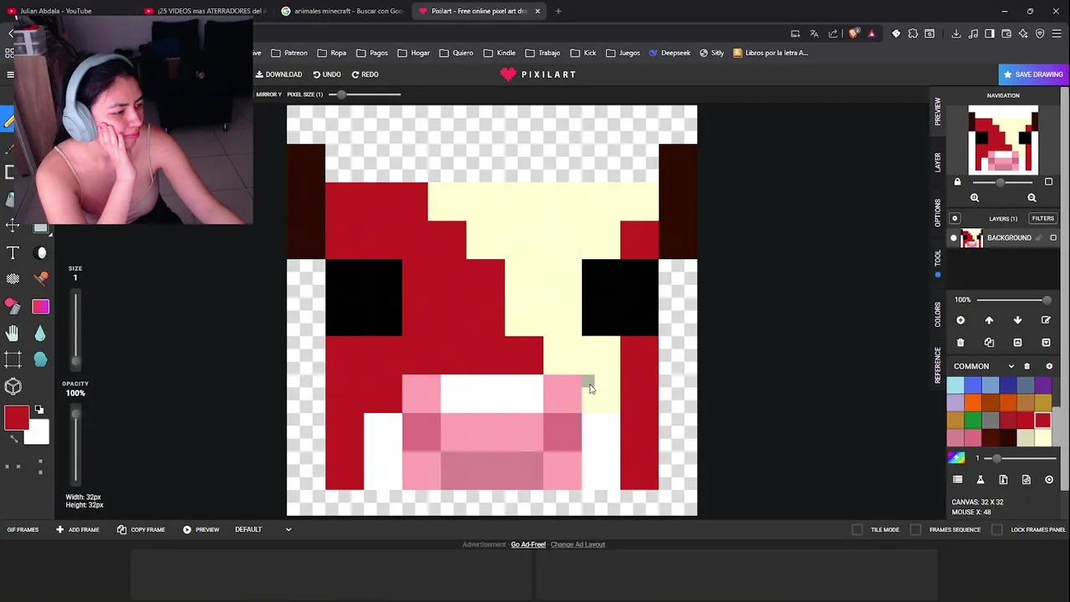Toggle the navigation square checkbox
The width and height of the screenshot is (1070, 602).
pos(1048,182)
